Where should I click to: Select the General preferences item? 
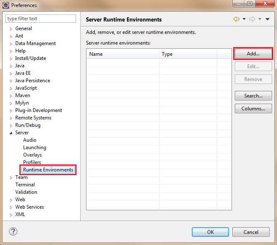(24, 29)
